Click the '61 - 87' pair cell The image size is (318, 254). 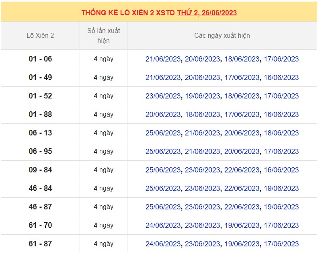click(x=40, y=244)
